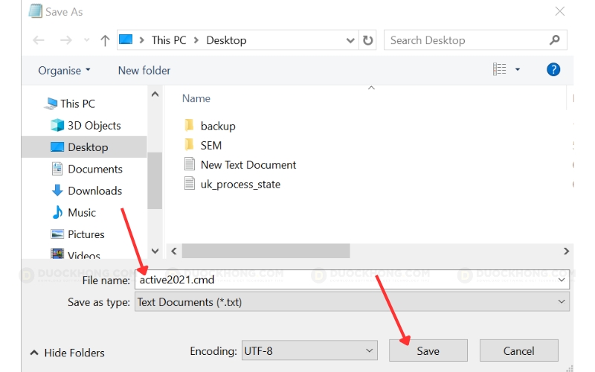
Task: Collapse with Hide Folders
Action: pos(67,353)
